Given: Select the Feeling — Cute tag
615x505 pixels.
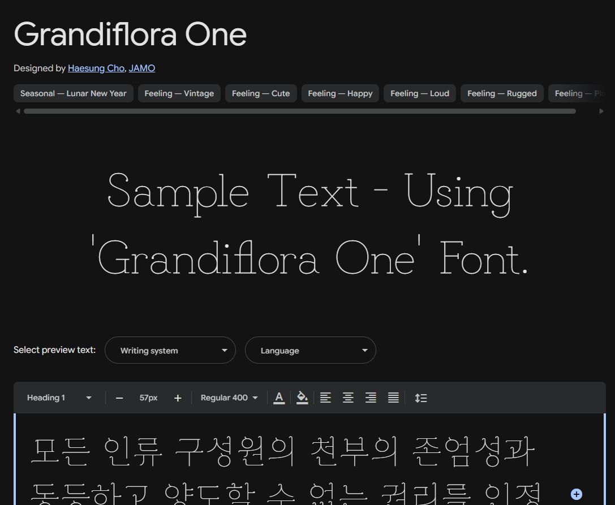Looking at the screenshot, I should [261, 93].
